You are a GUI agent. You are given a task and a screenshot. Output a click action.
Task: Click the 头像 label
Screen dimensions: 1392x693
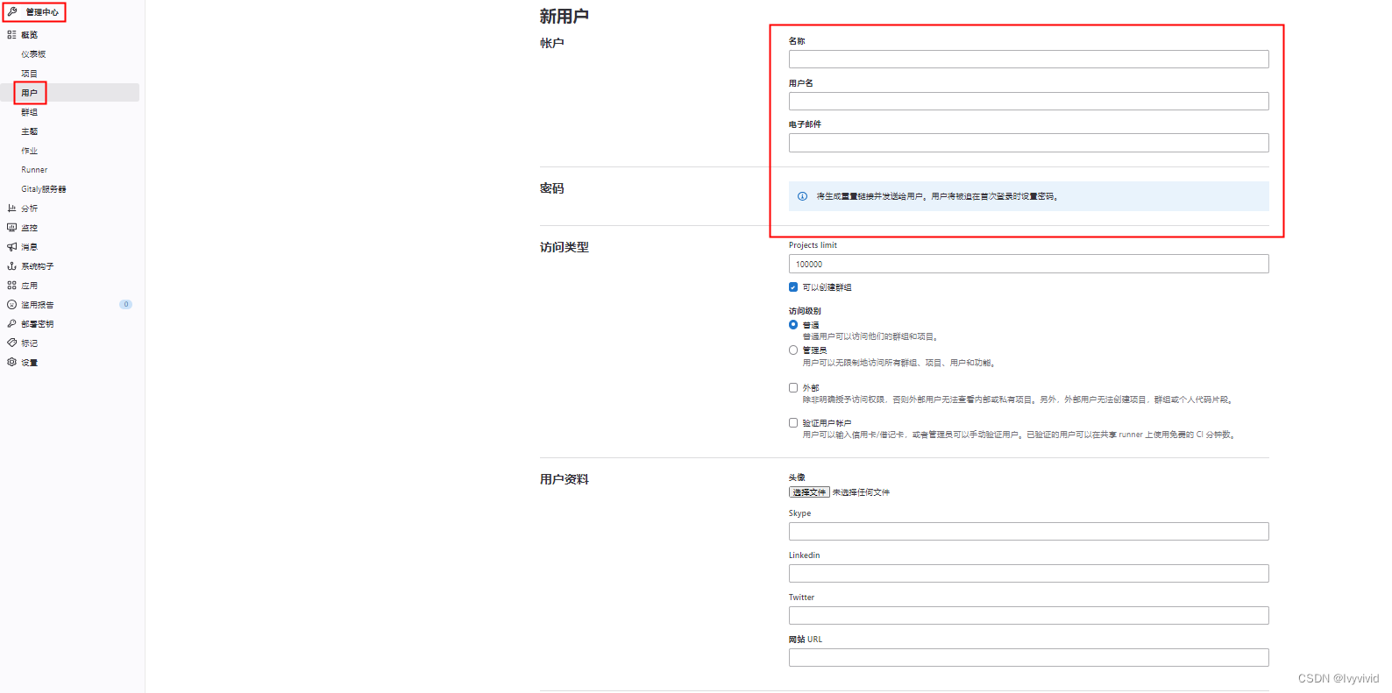(x=797, y=477)
